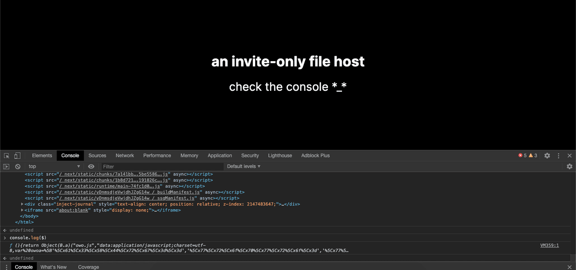Close the bottom drawer

coord(569,267)
